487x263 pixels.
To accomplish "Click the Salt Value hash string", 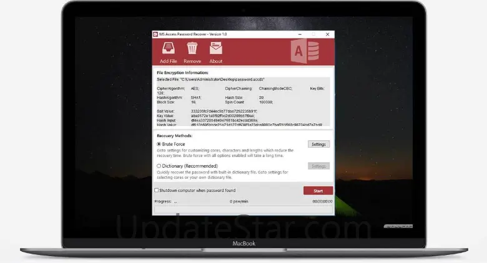I will (224, 111).
